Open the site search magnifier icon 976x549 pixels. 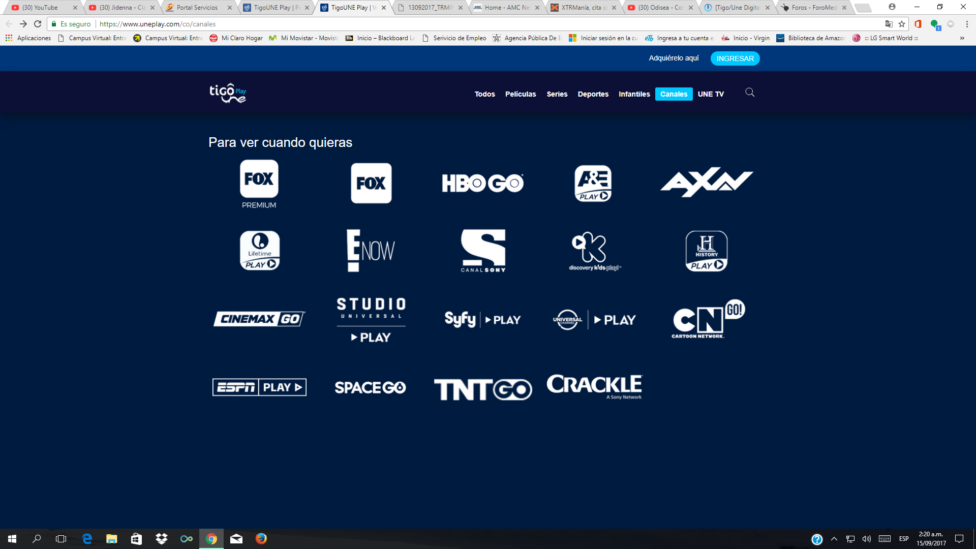[x=749, y=93]
